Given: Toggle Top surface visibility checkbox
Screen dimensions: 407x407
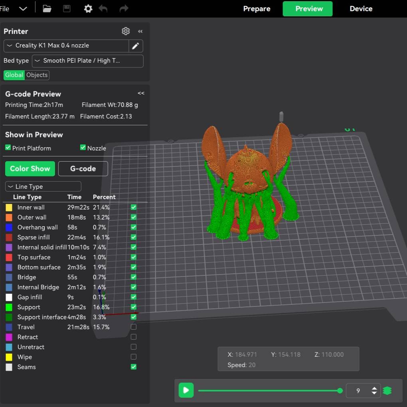Looking at the screenshot, I should (134, 257).
